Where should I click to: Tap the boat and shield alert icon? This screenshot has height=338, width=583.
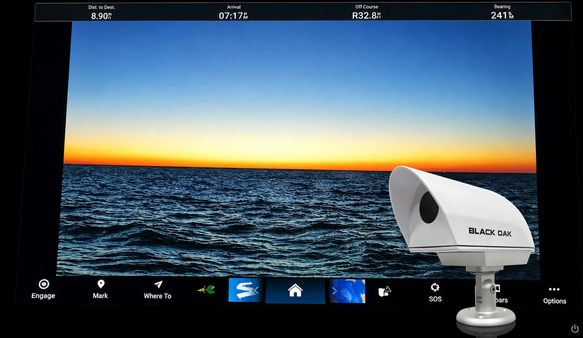coord(385,291)
